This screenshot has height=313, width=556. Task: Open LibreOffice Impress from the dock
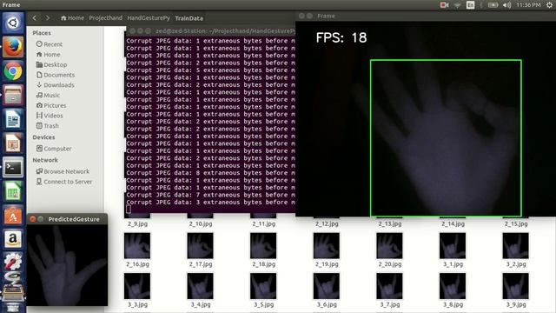click(13, 143)
